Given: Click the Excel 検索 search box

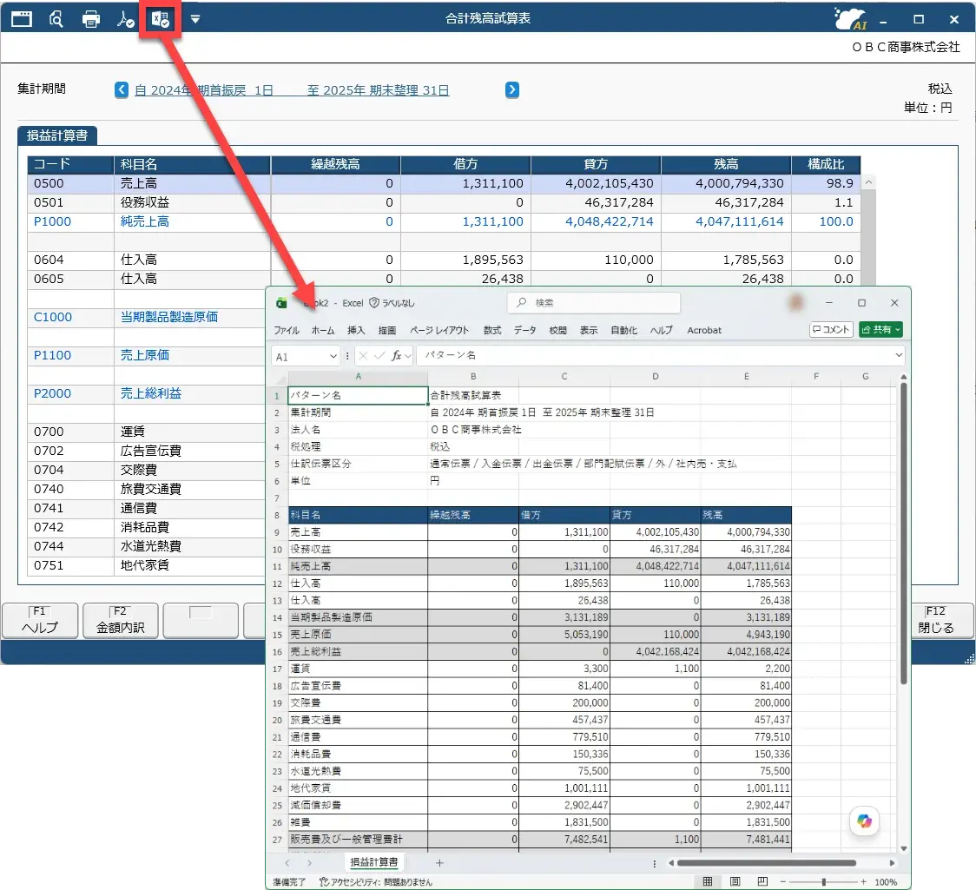Looking at the screenshot, I should (594, 302).
